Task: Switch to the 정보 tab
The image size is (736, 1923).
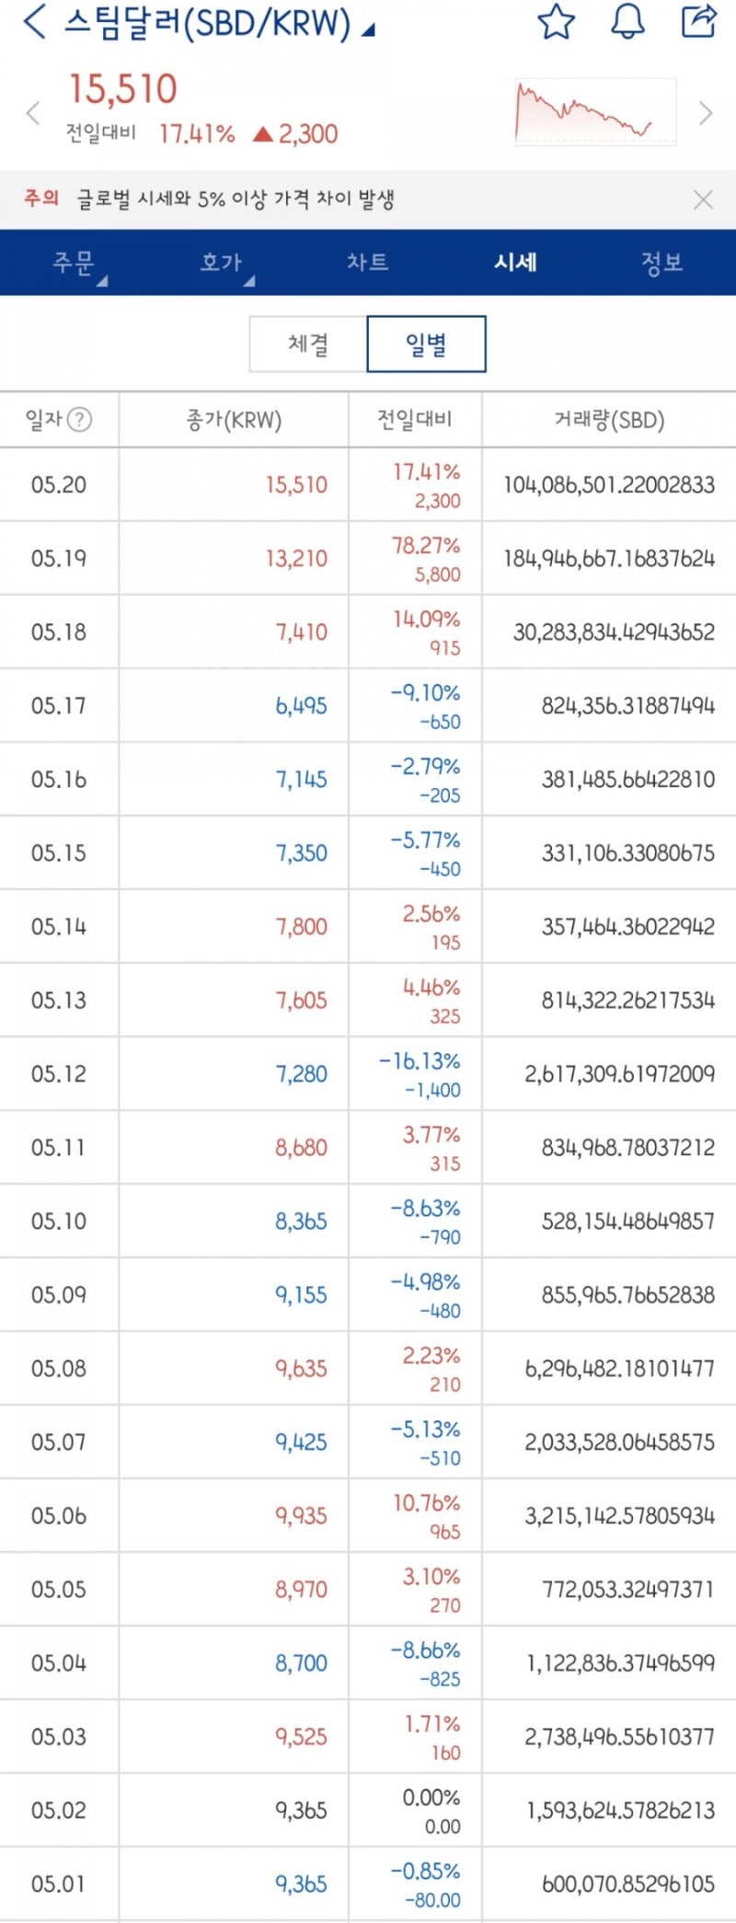Action: pyautogui.click(x=661, y=263)
